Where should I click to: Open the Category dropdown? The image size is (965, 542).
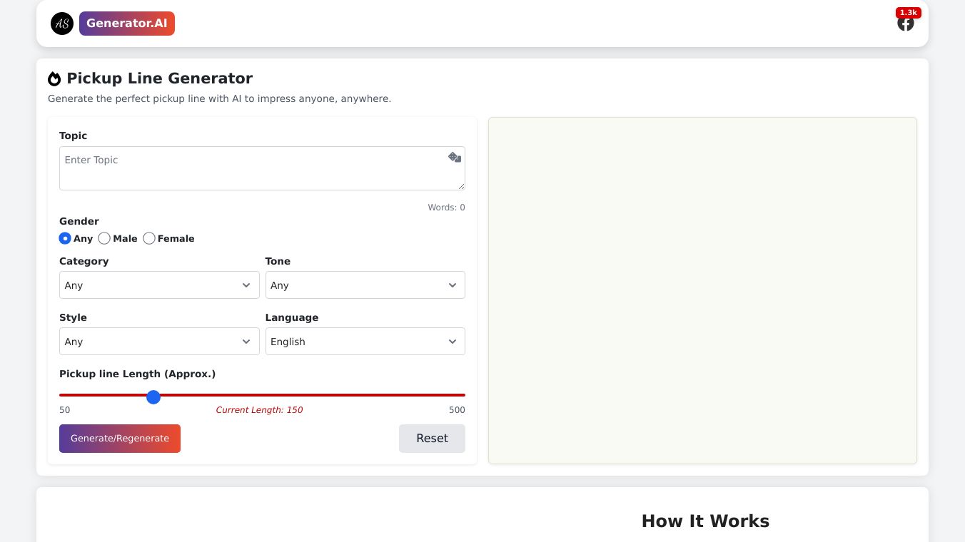[159, 285]
